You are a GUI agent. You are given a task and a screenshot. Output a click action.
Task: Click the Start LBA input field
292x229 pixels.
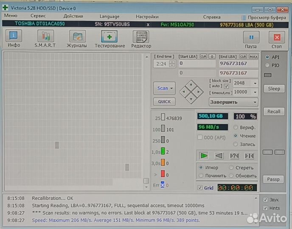pyautogui.click(x=197, y=64)
